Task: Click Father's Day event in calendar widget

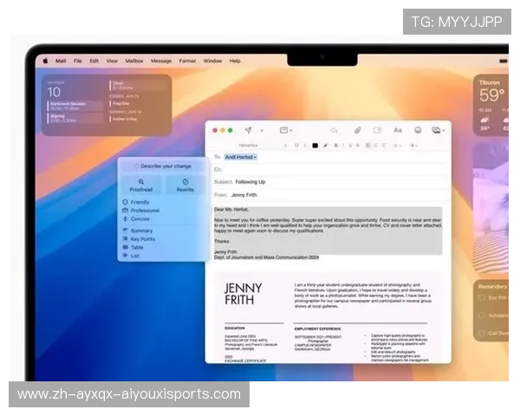Action: click(x=125, y=119)
